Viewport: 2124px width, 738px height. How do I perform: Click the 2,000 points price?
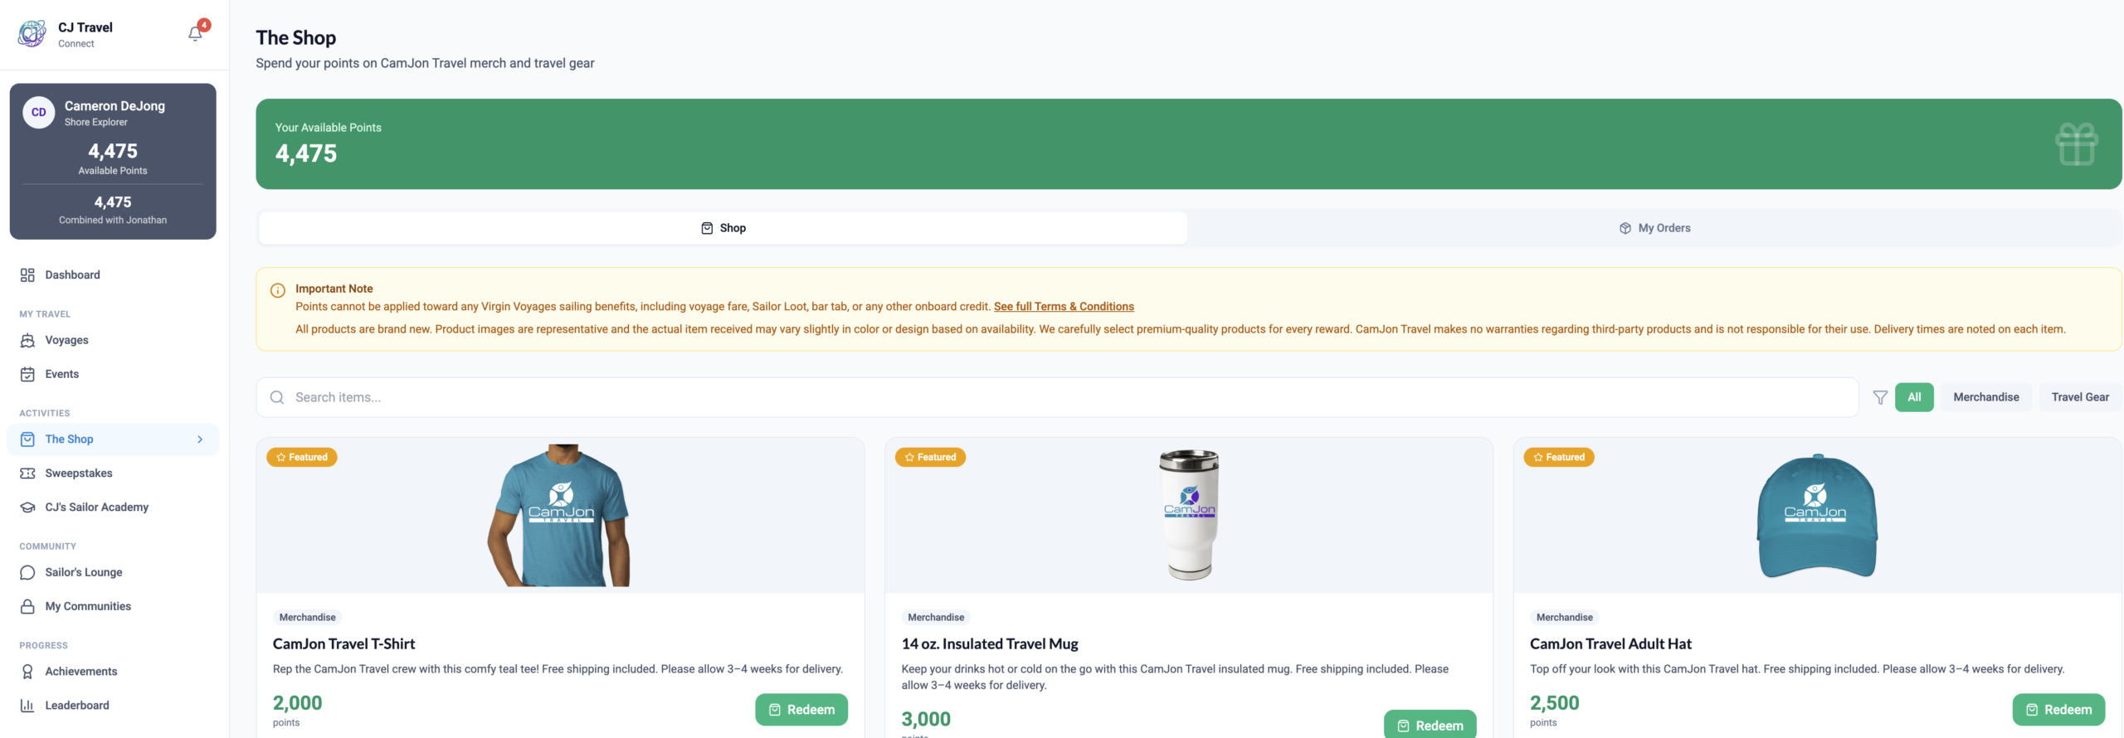[x=297, y=703]
